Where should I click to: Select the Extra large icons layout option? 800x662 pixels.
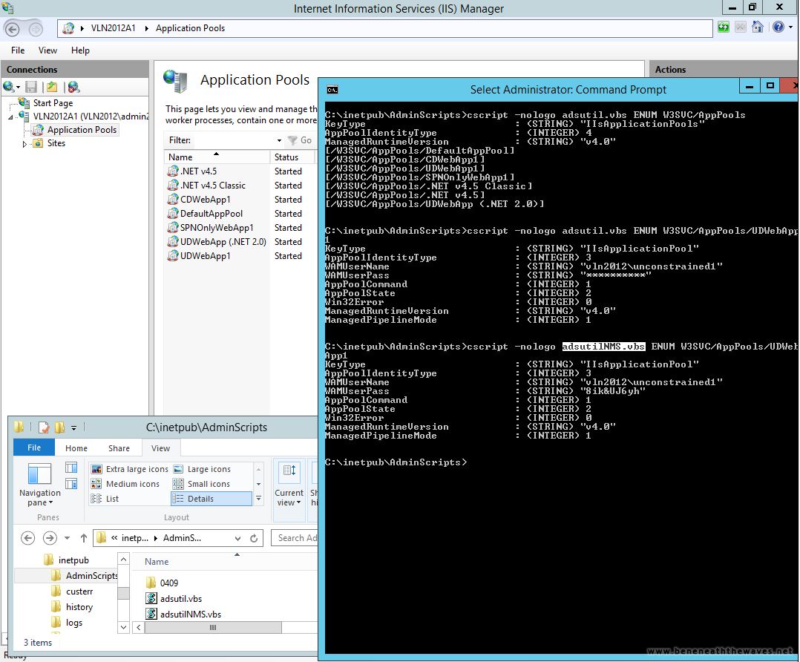coord(130,469)
